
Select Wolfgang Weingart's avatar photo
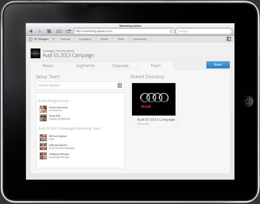(43, 156)
